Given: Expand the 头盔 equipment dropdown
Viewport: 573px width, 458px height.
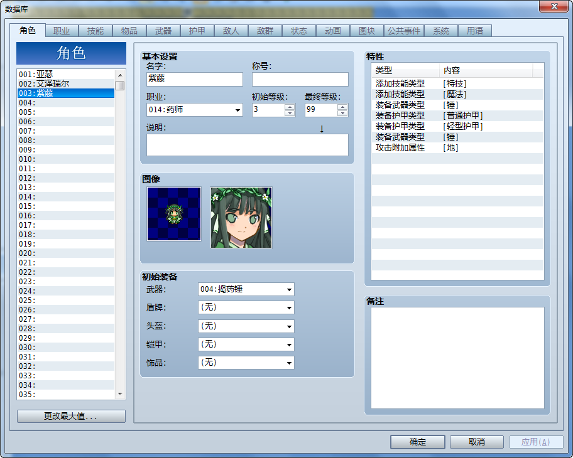Looking at the screenshot, I should click(x=246, y=326).
